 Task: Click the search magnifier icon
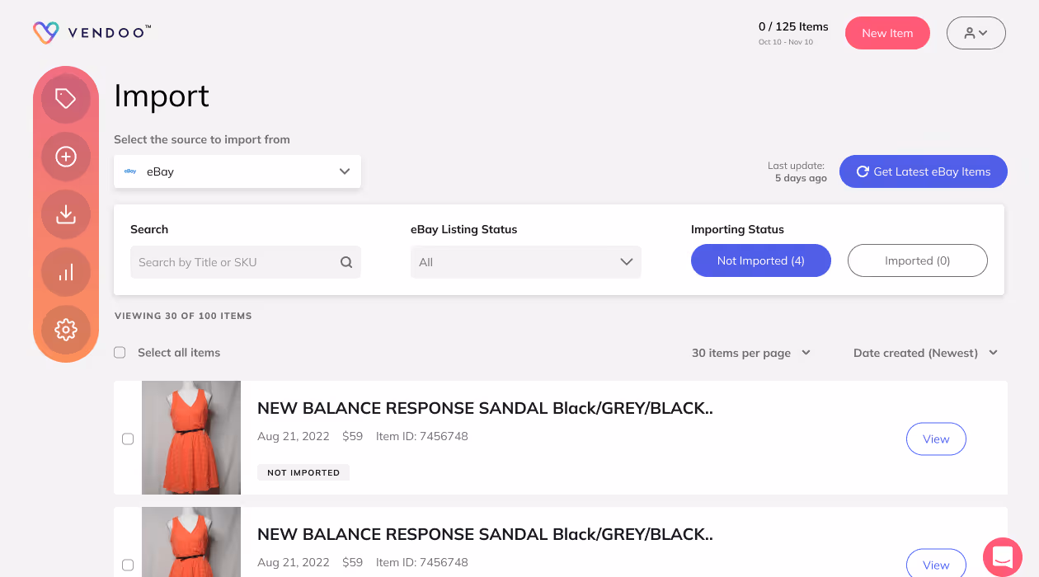coord(346,262)
